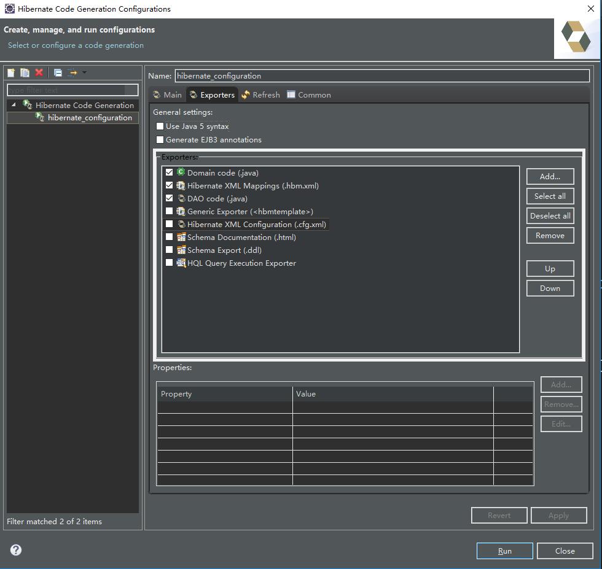Screen dimensions: 602x569
Task: Select hibernate_configuration in the tree
Action: pos(90,117)
